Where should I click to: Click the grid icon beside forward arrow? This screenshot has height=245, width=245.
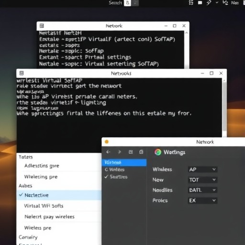click(131, 152)
